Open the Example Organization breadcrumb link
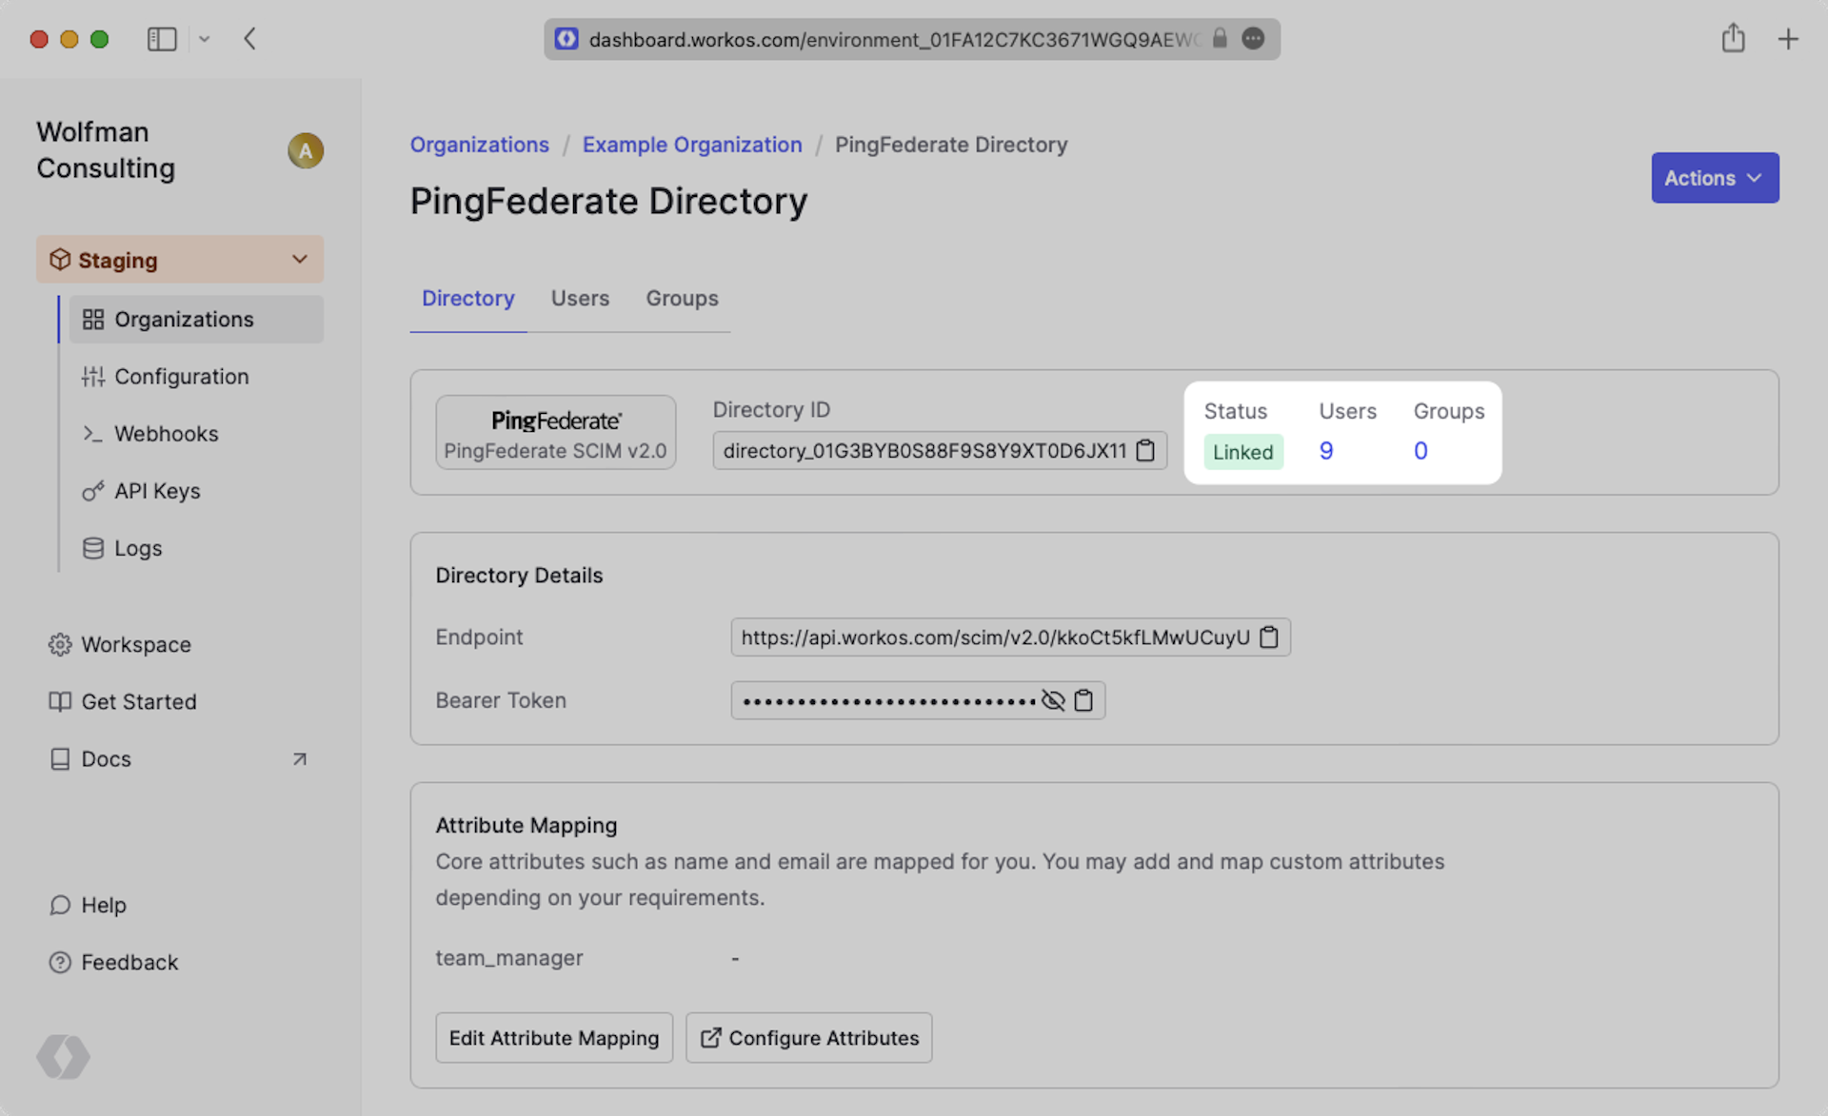The image size is (1828, 1116). (x=691, y=145)
